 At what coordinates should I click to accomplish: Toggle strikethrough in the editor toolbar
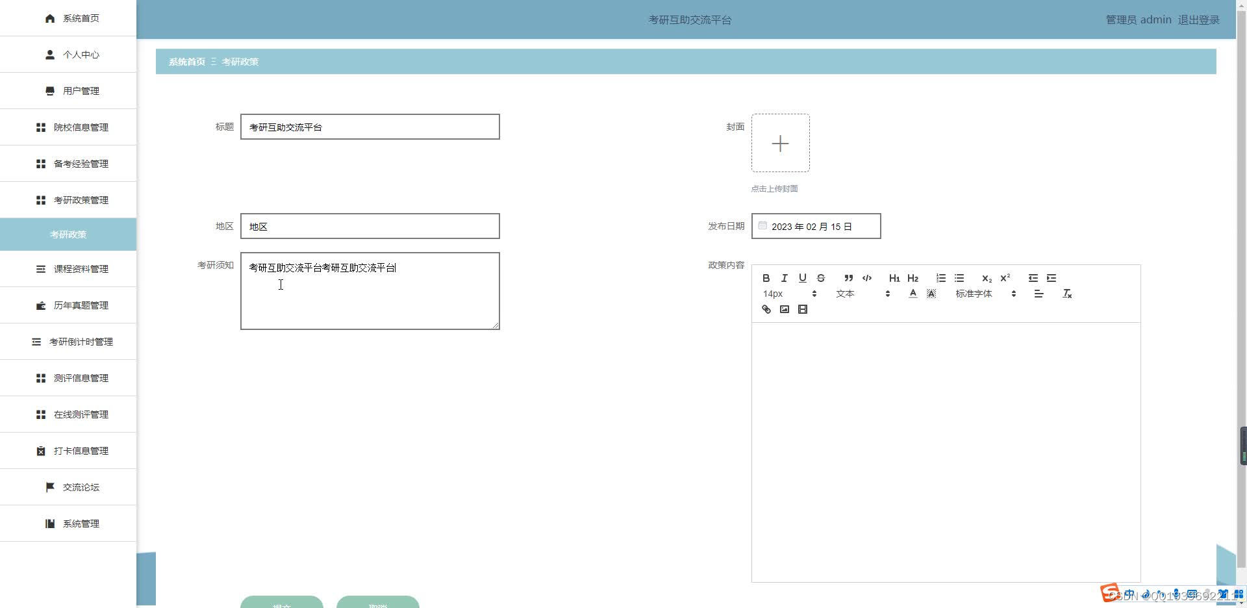click(x=820, y=278)
